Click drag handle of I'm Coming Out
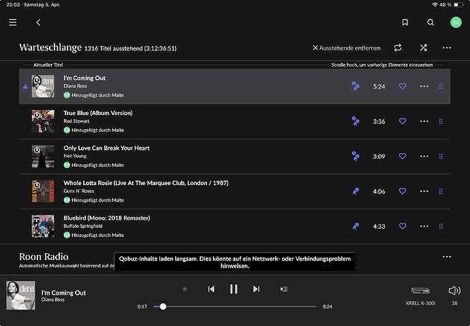 pyautogui.click(x=441, y=86)
